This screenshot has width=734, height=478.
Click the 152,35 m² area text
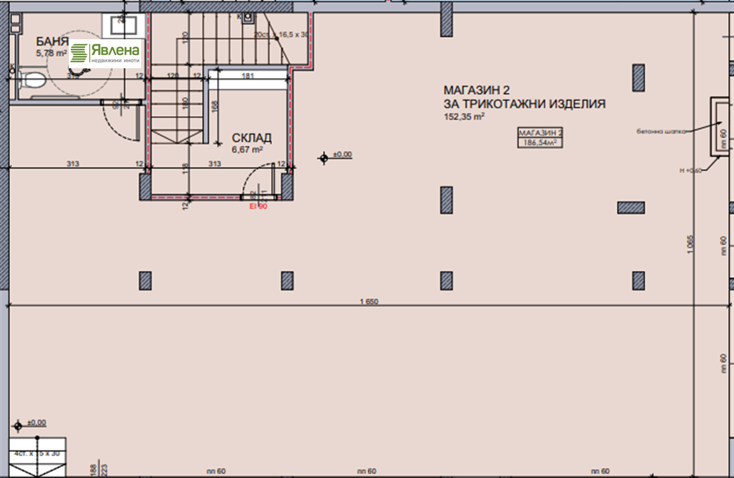click(x=464, y=117)
